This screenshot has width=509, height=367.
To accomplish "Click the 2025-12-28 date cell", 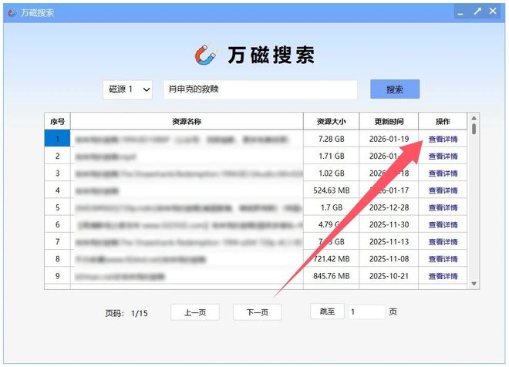I will (389, 207).
